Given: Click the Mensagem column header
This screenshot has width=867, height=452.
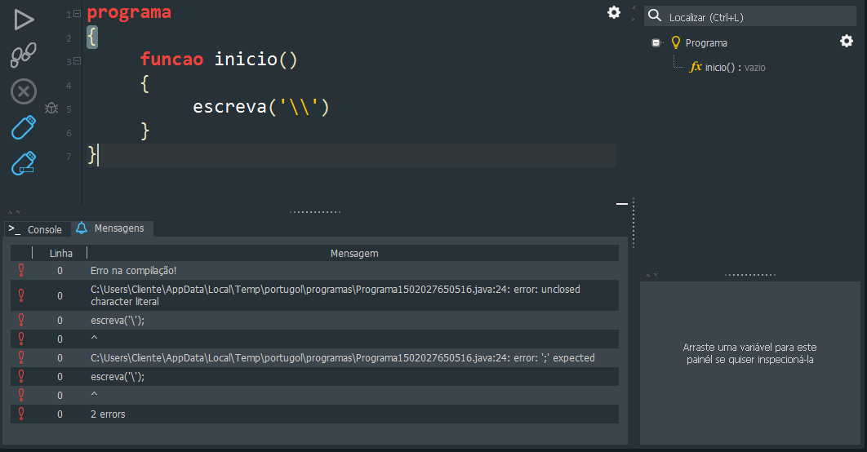Looking at the screenshot, I should pyautogui.click(x=353, y=253).
